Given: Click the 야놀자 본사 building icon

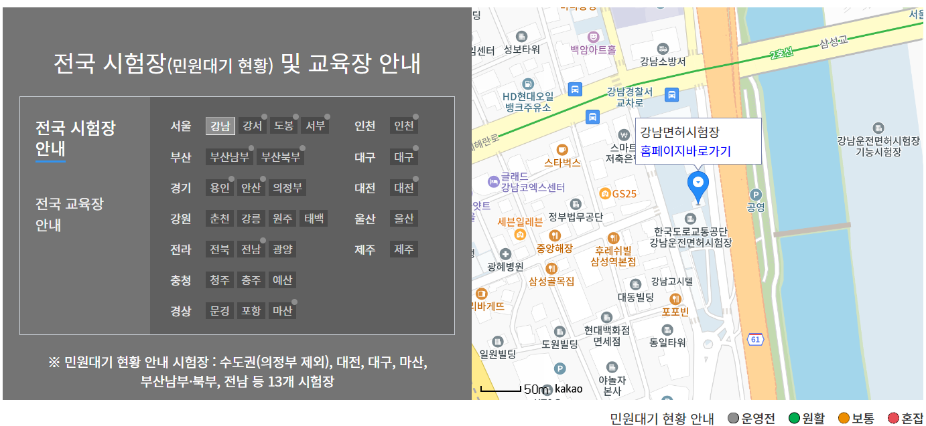Looking at the screenshot, I should point(612,366).
